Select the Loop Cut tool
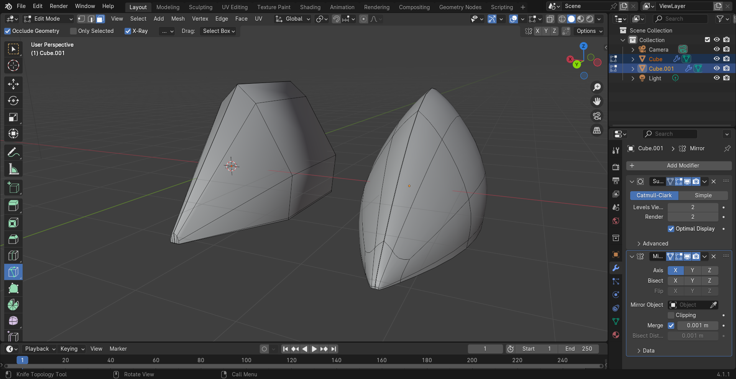Screen dimensions: 736x379 point(13,255)
